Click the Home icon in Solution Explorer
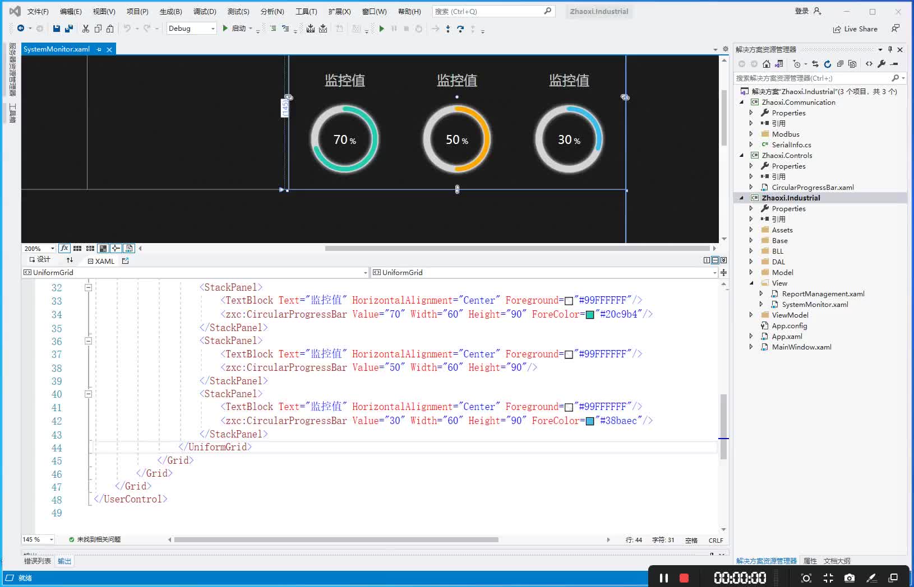The image size is (914, 587). (x=767, y=64)
